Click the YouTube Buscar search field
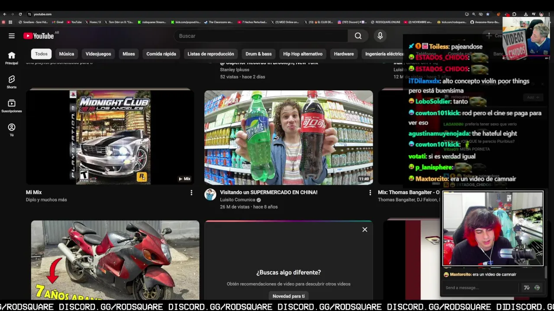The width and height of the screenshot is (554, 311). coord(261,36)
